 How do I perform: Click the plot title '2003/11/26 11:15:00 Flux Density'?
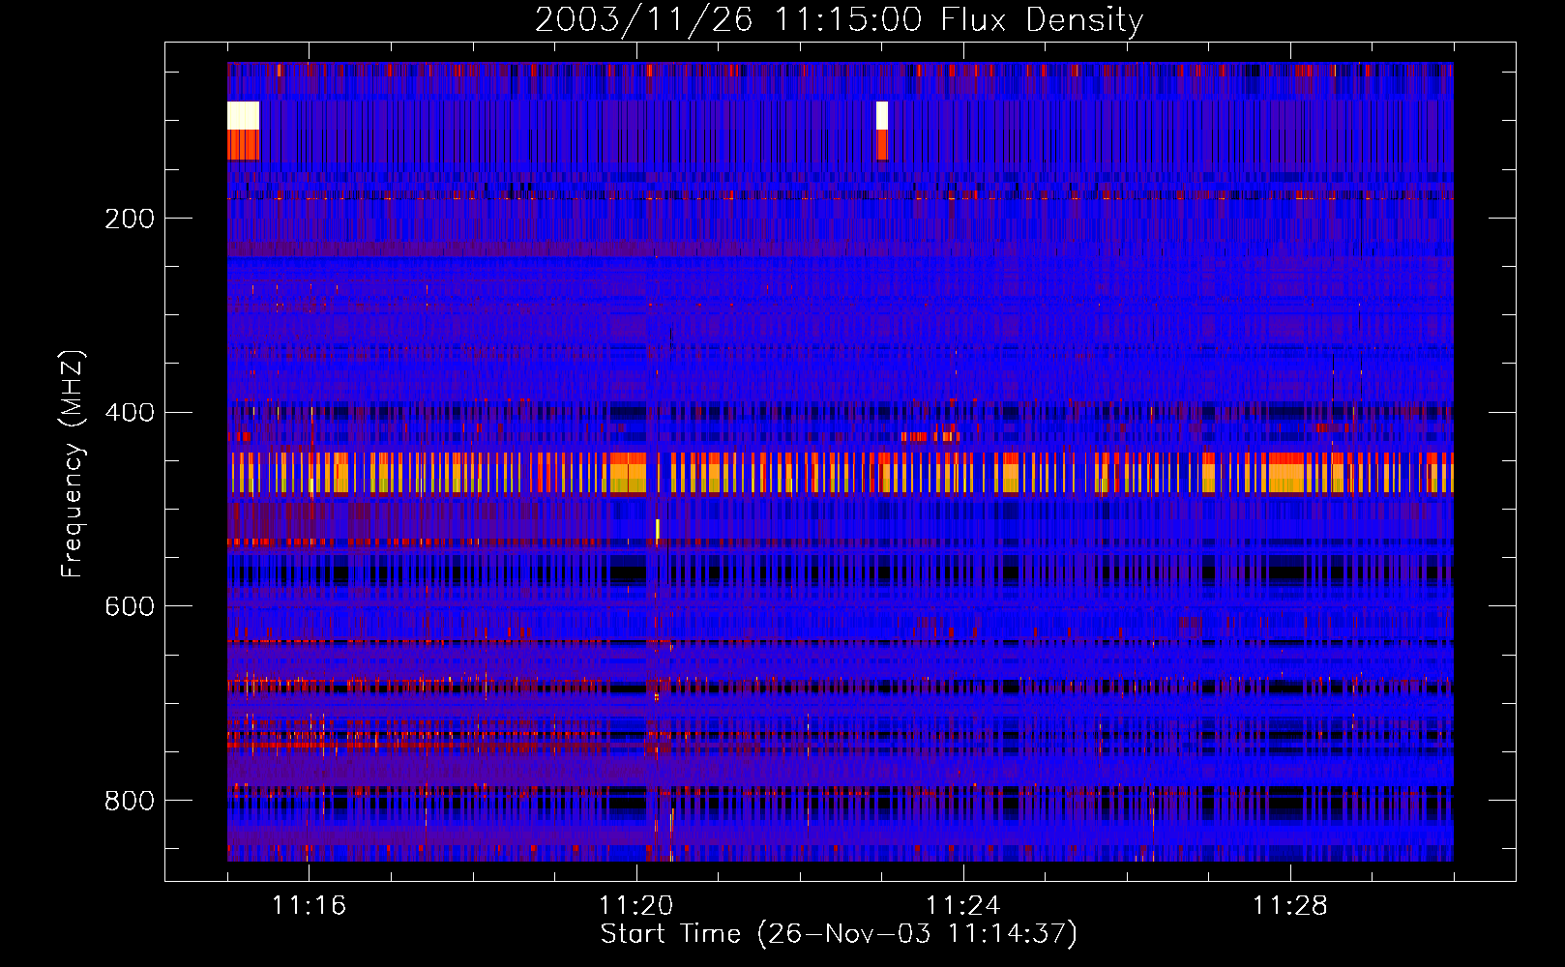[840, 19]
